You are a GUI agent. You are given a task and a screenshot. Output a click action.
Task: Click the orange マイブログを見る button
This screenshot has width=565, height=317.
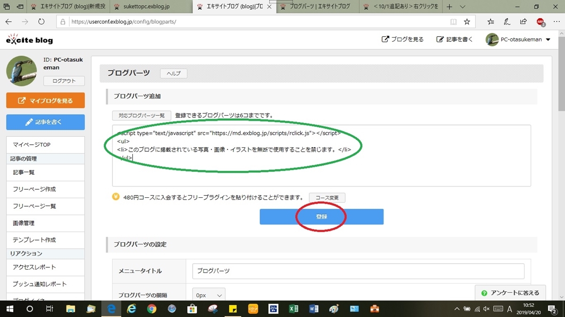tap(45, 101)
